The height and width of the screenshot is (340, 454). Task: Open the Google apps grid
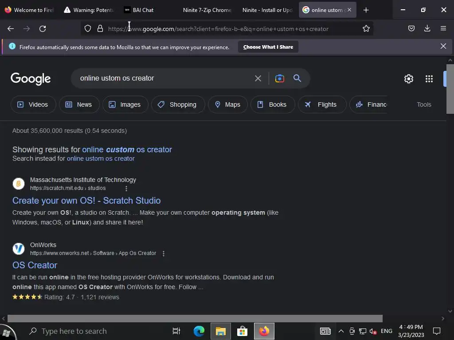429,79
